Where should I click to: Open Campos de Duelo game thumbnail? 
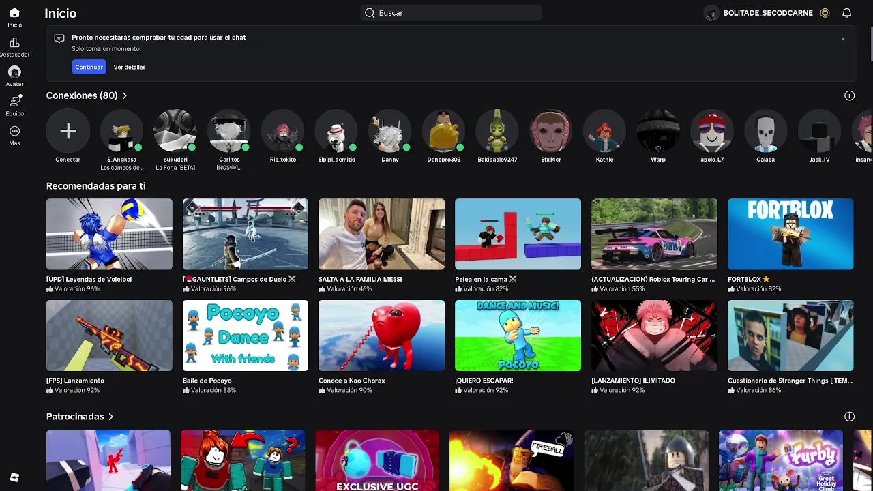[246, 234]
